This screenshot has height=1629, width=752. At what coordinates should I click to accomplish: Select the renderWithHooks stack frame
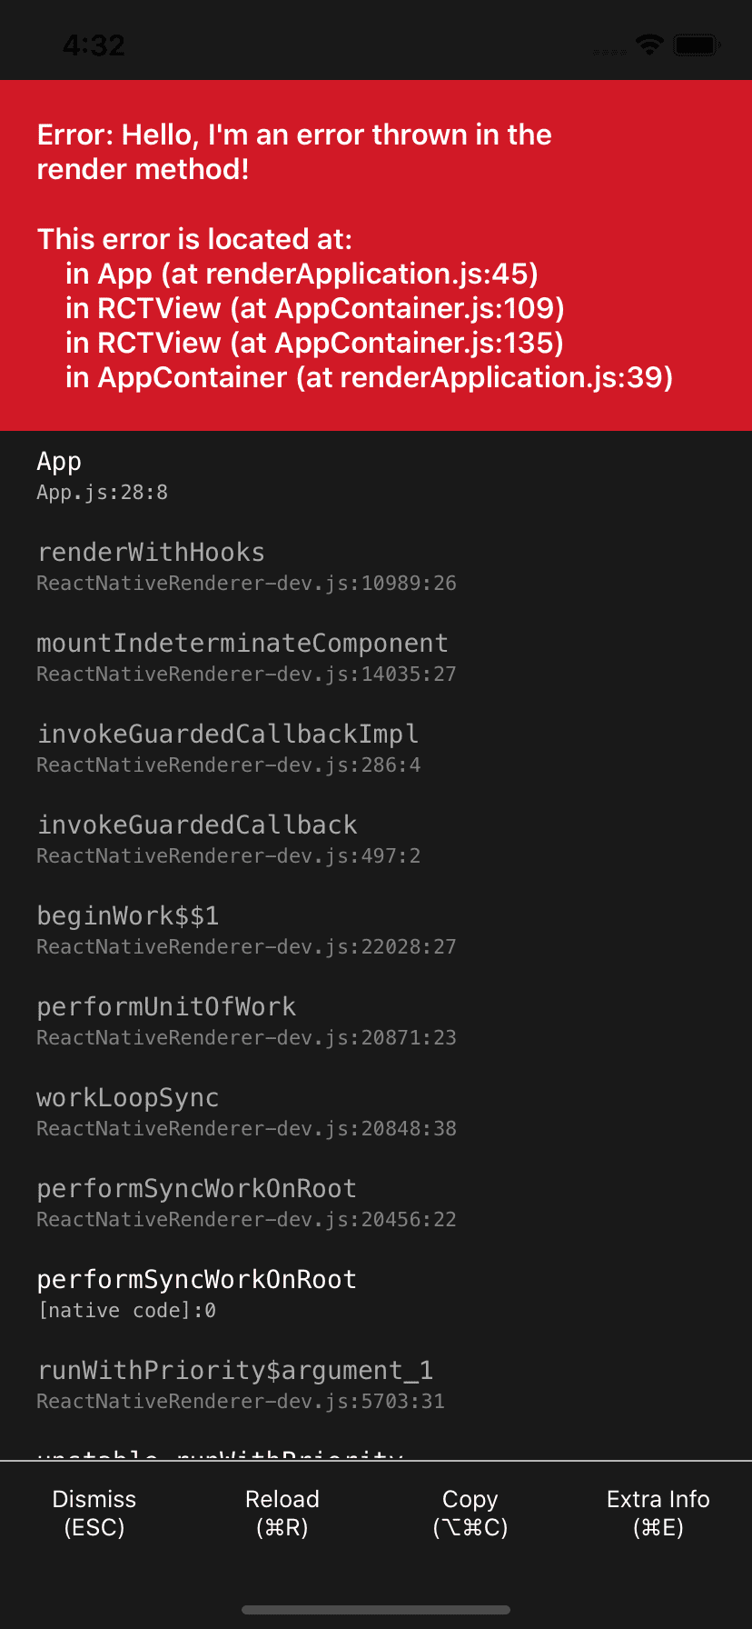point(245,566)
